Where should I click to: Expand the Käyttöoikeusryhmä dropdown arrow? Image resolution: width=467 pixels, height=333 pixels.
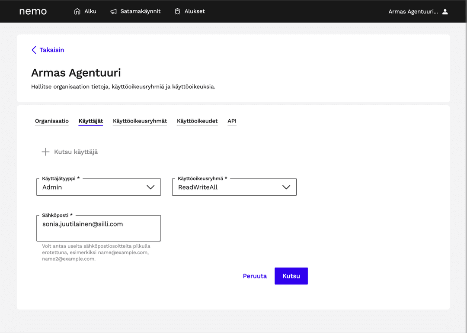pyautogui.click(x=286, y=187)
